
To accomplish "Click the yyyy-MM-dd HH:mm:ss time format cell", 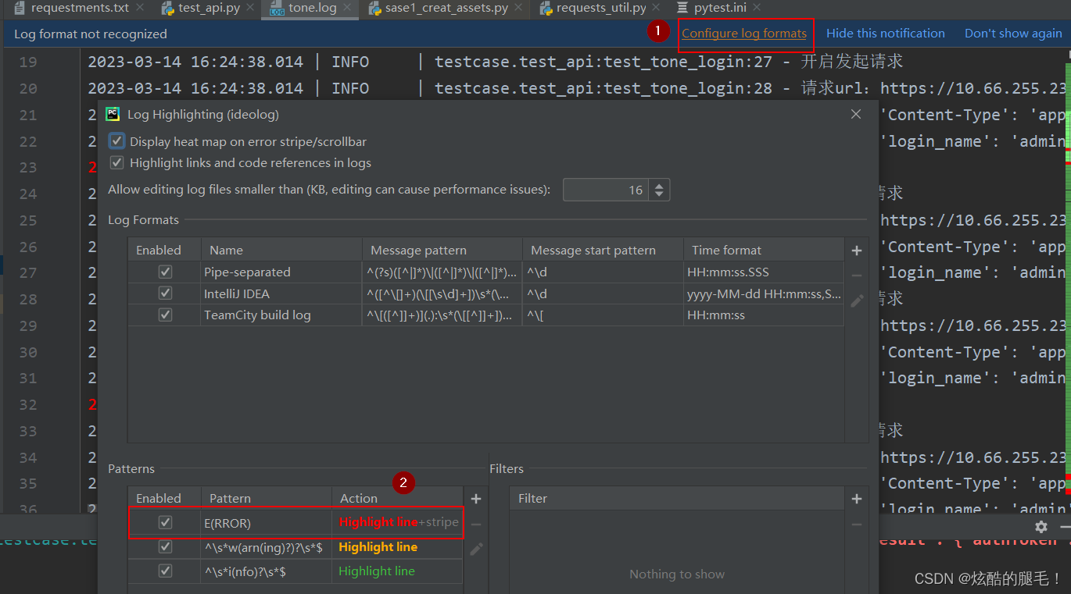I will click(764, 293).
